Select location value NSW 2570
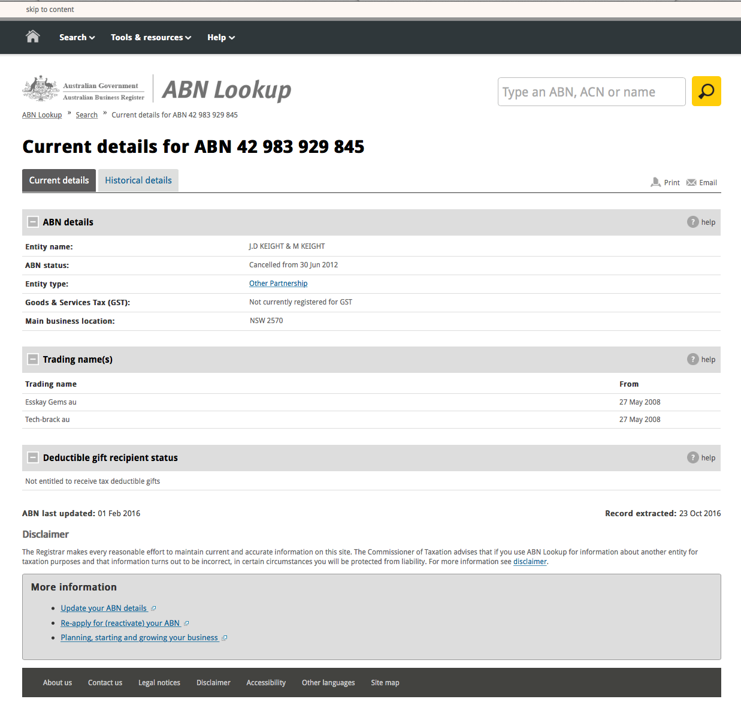 pos(267,321)
